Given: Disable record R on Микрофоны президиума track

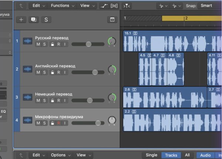Looking at the screenshot, I should coord(58,123).
